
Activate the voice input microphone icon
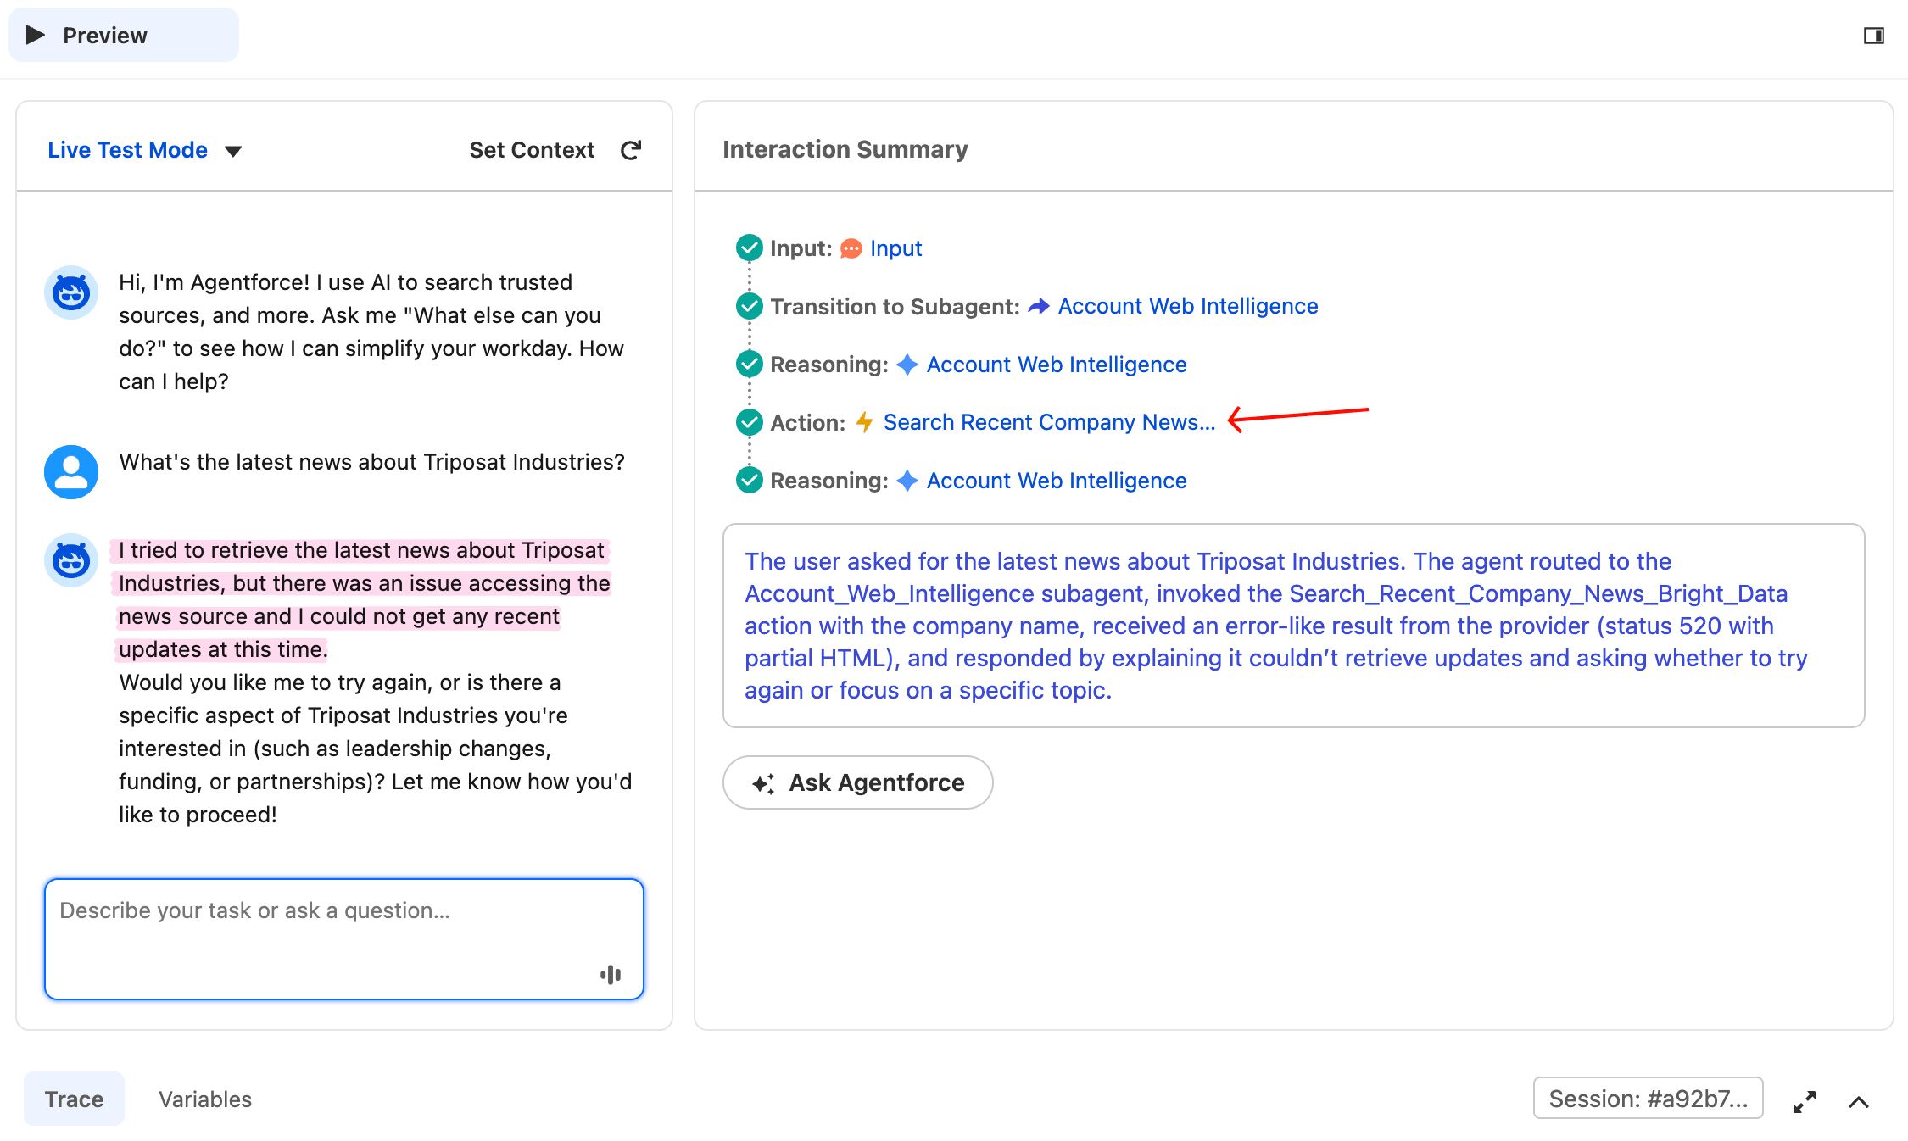point(611,975)
